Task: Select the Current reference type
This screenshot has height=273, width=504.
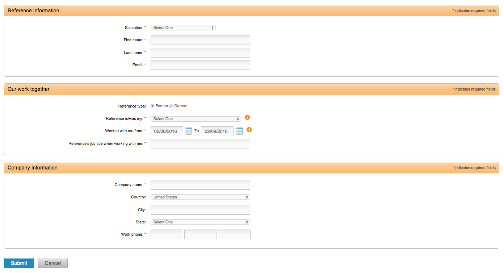Action: click(171, 106)
